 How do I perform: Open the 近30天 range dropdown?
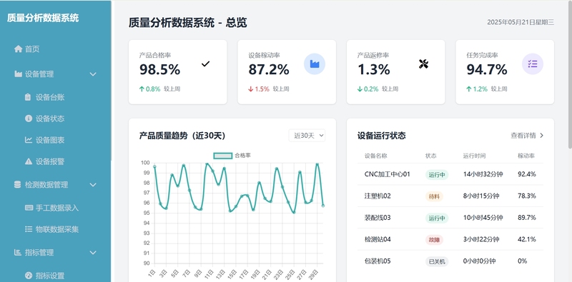307,136
